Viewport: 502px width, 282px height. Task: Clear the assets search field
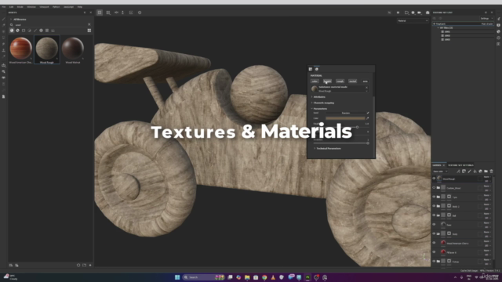[x=89, y=24]
